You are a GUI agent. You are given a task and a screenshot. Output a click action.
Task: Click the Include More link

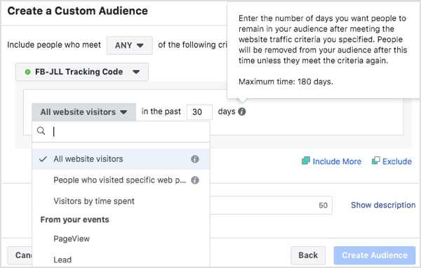coord(337,161)
